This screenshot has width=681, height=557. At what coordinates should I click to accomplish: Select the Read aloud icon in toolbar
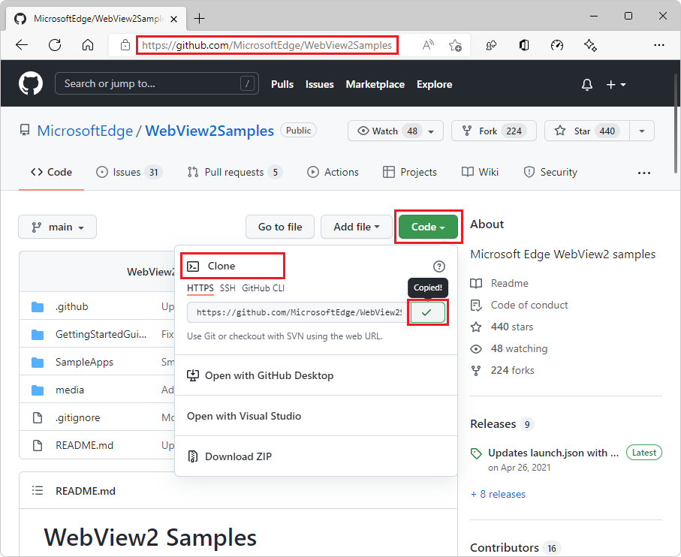point(427,45)
